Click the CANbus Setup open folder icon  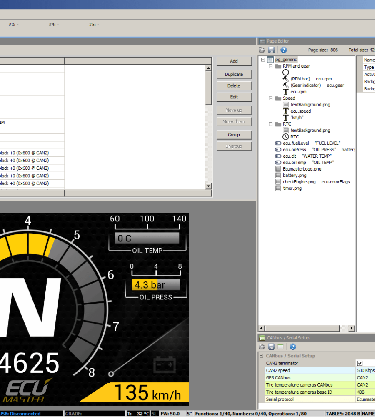[x=262, y=347]
